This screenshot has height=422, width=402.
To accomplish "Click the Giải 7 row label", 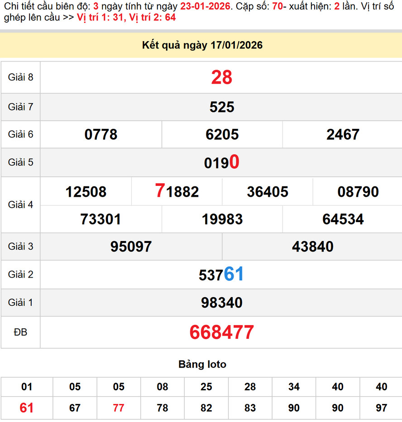I will pyautogui.click(x=20, y=107).
